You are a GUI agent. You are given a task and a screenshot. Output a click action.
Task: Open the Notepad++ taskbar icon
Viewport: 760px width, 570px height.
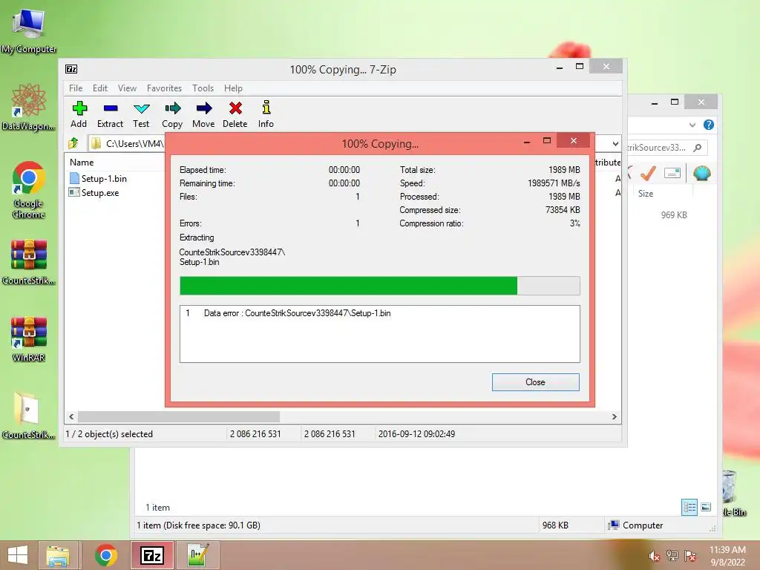pyautogui.click(x=198, y=555)
